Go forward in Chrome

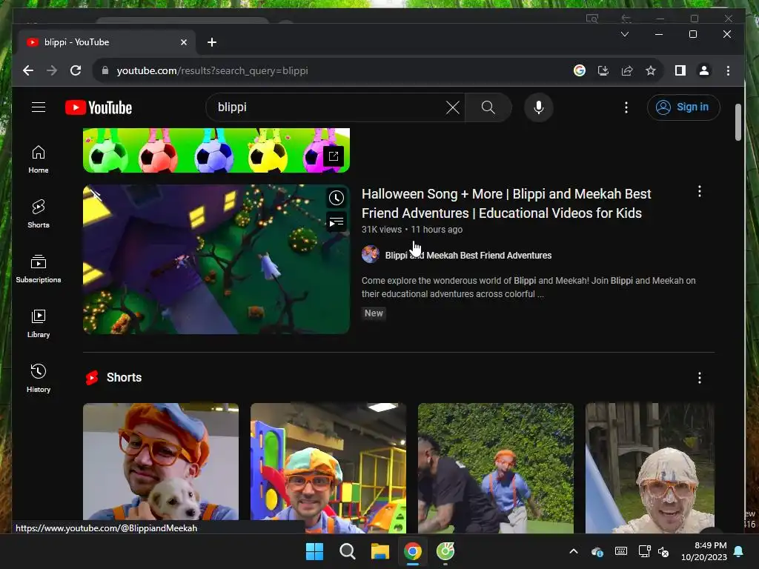pyautogui.click(x=52, y=70)
